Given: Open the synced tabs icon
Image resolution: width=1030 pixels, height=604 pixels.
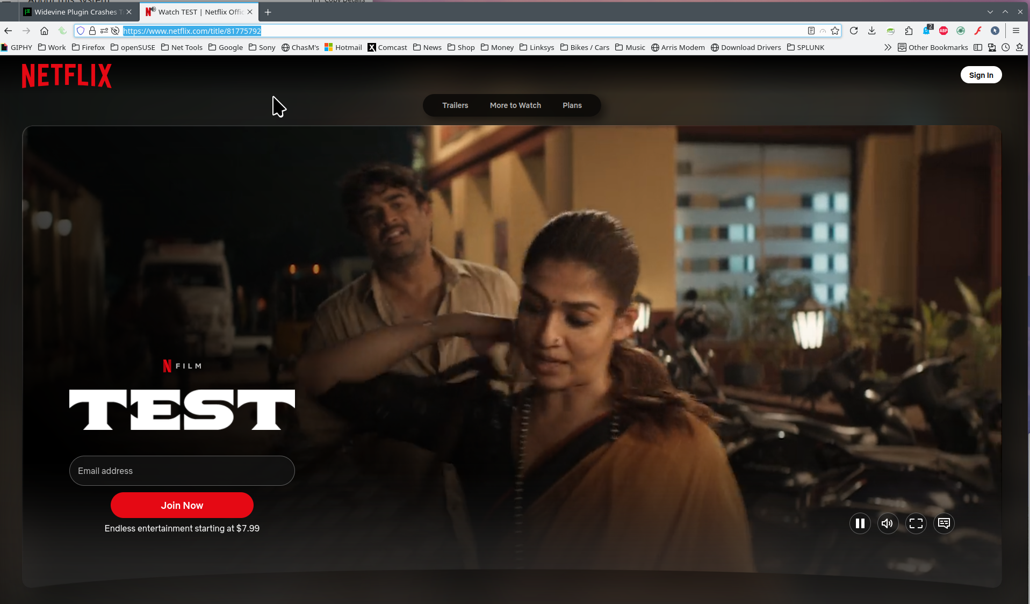Looking at the screenshot, I should coord(992,47).
